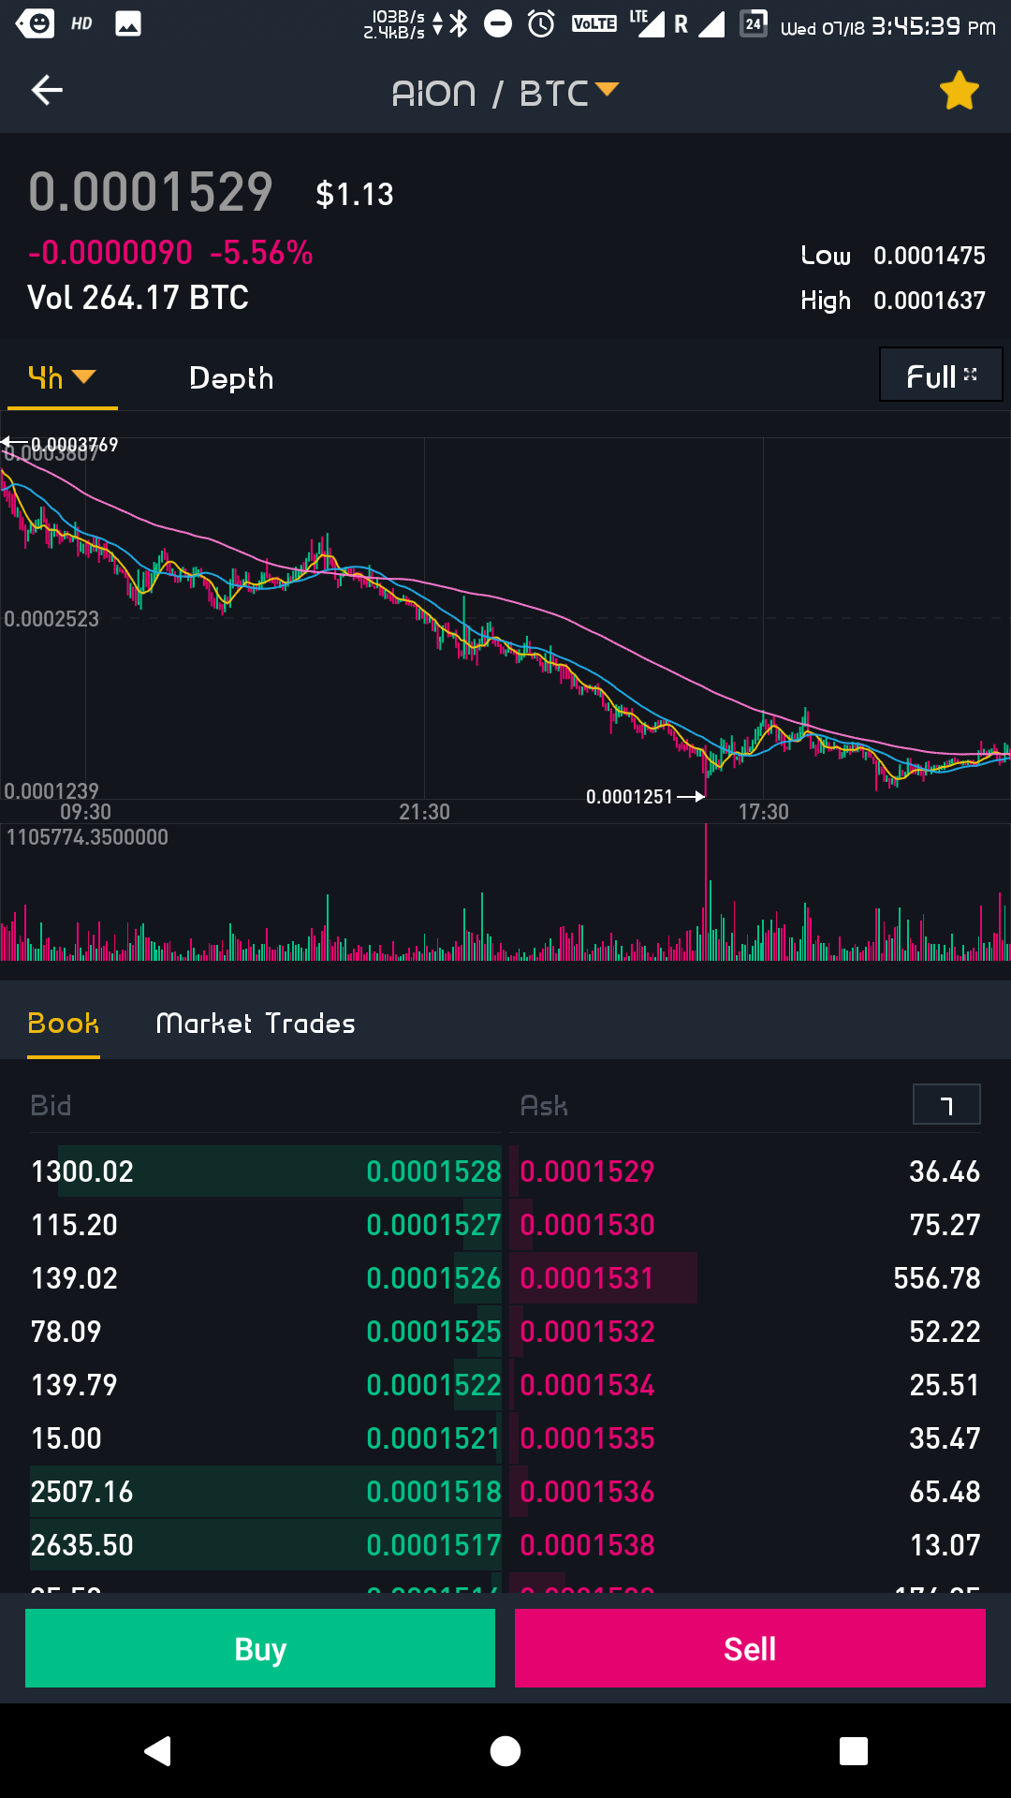Select bid price 0.0001528
The height and width of the screenshot is (1798, 1011).
tap(433, 1172)
